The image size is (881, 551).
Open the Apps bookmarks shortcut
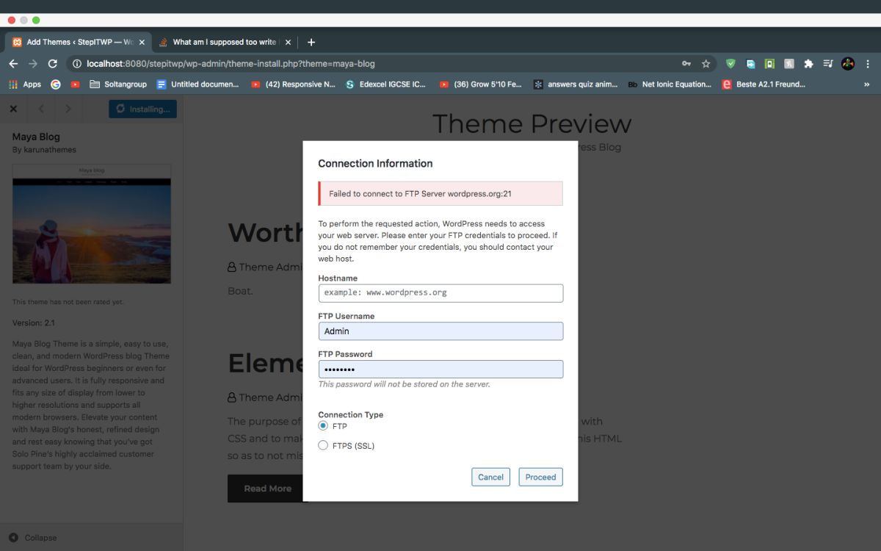point(25,84)
